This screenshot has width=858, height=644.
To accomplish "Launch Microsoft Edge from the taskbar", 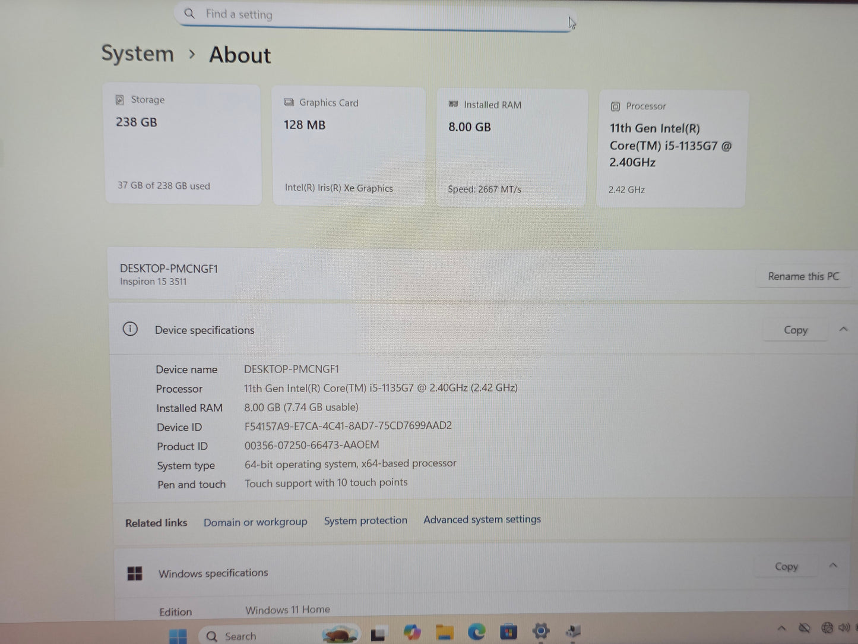I will coord(476,632).
